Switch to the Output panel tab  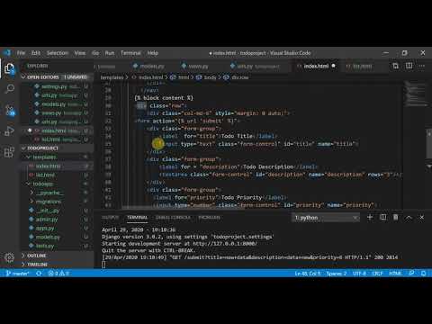tap(110, 217)
